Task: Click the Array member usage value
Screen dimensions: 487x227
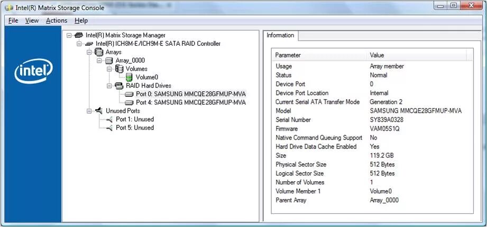Action: [387, 66]
